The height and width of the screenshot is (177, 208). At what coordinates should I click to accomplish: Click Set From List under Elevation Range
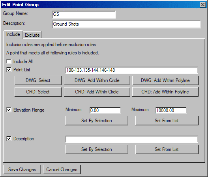(167, 121)
